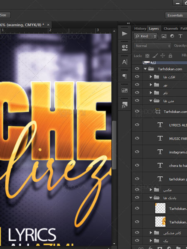Click the canvas scrollbar up arrow
This screenshot has width=187, height=249.
[x=114, y=31]
